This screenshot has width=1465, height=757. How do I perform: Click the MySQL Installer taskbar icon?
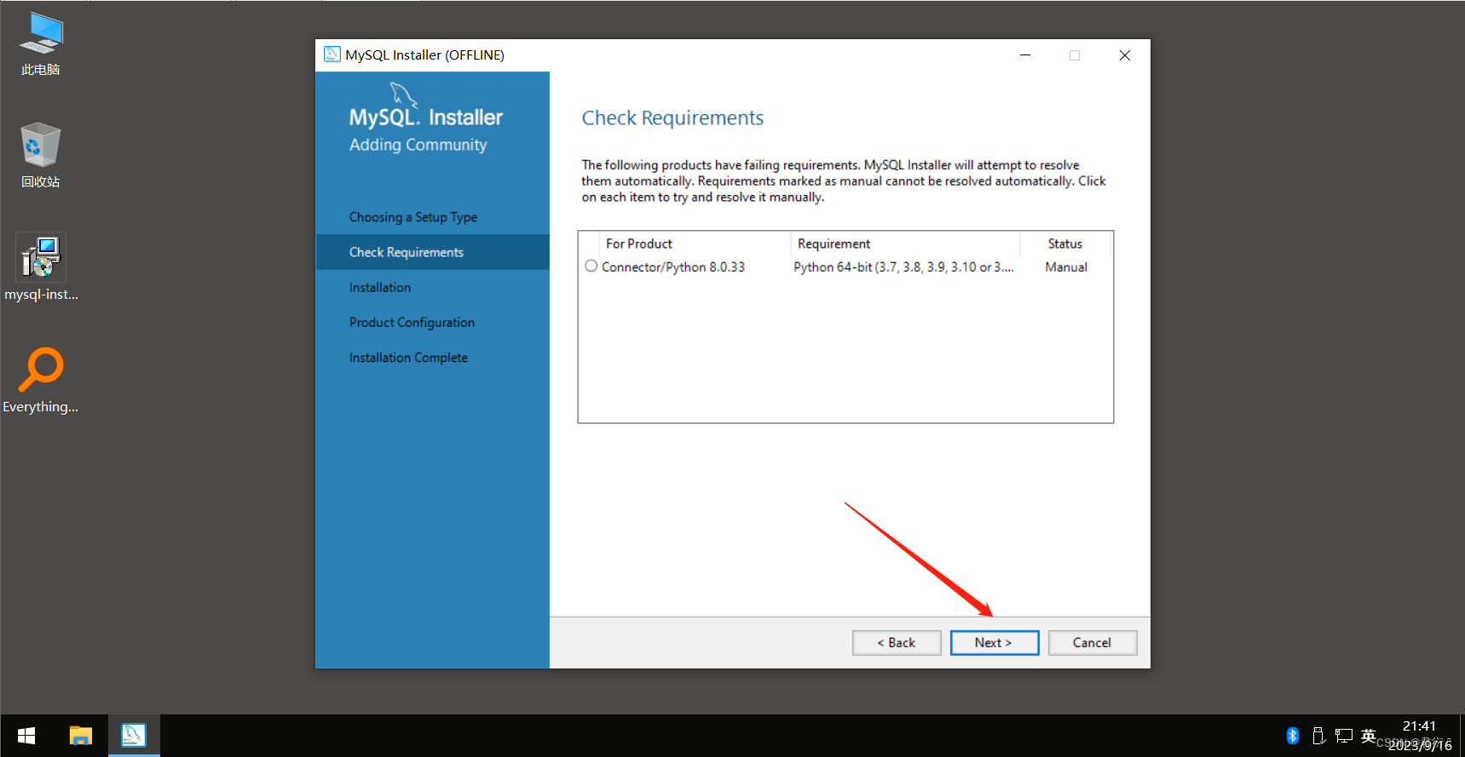tap(134, 736)
